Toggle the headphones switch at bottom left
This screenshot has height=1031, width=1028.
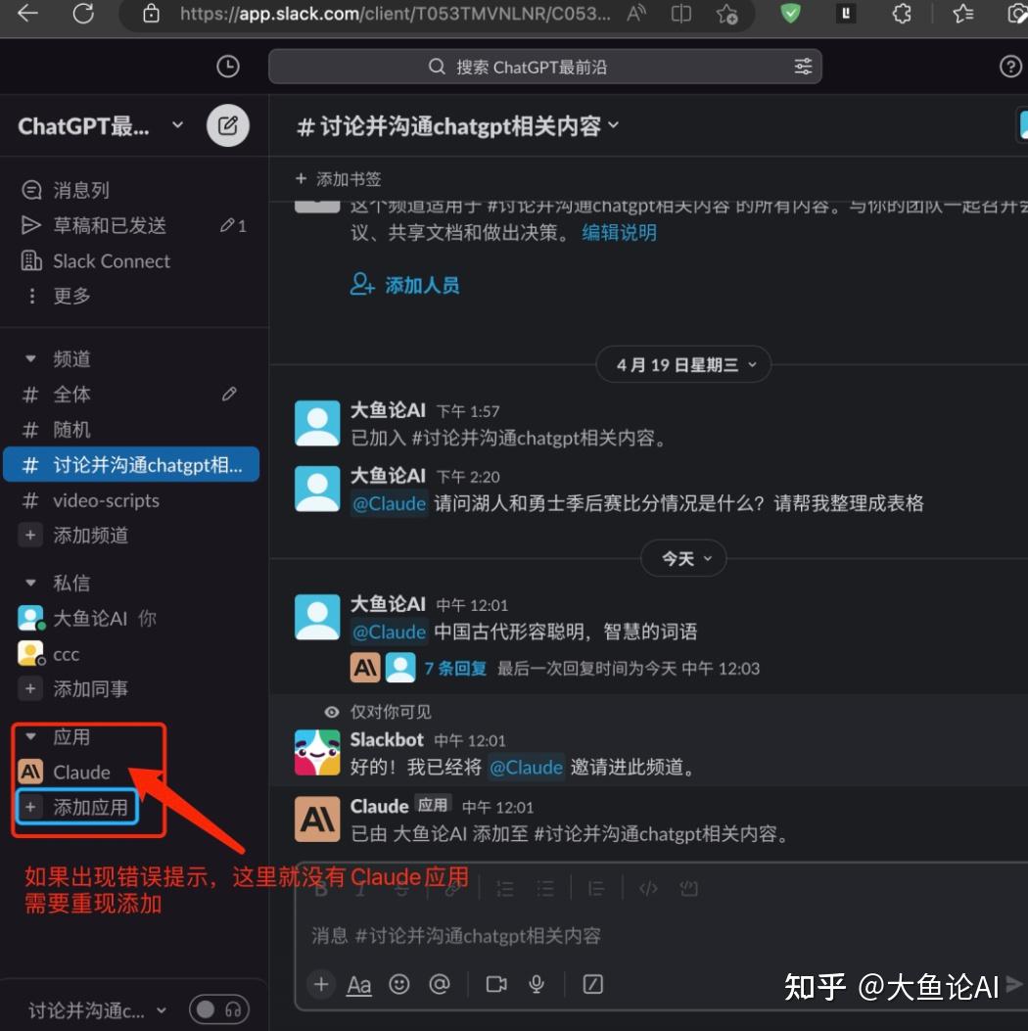coord(219,1009)
